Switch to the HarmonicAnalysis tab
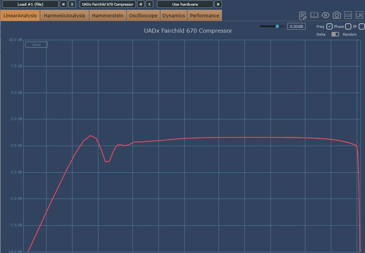Viewport: 365px width, 253px height. (x=65, y=16)
